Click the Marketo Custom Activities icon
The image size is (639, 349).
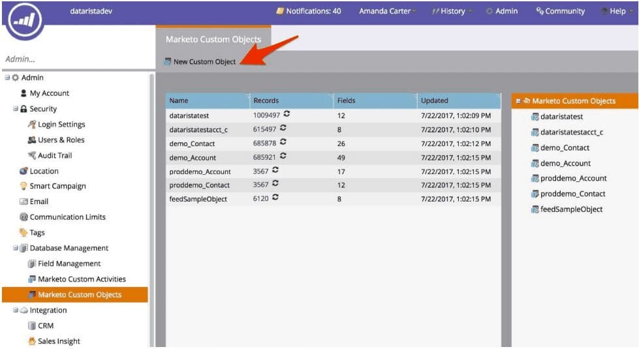(x=32, y=279)
